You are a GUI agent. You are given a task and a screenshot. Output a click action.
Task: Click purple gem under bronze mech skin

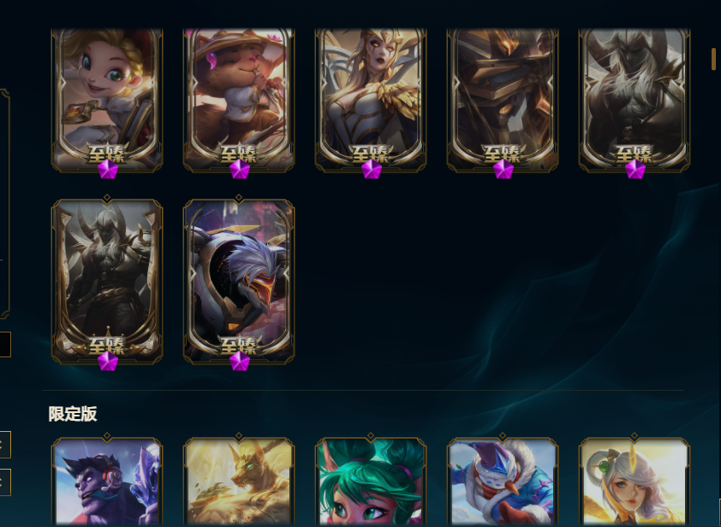coord(504,170)
